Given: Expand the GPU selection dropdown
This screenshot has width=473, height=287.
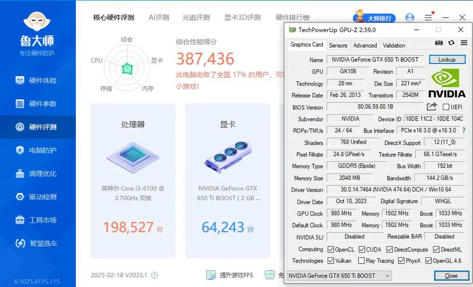Looking at the screenshot, I should point(387,276).
